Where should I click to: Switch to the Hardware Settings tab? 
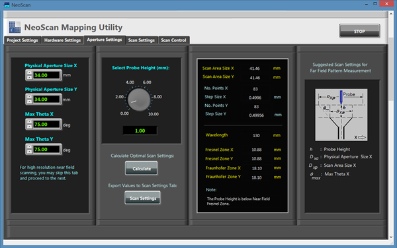(x=62, y=40)
